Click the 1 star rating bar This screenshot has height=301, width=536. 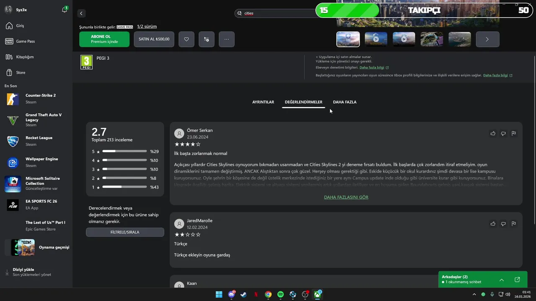click(x=125, y=187)
